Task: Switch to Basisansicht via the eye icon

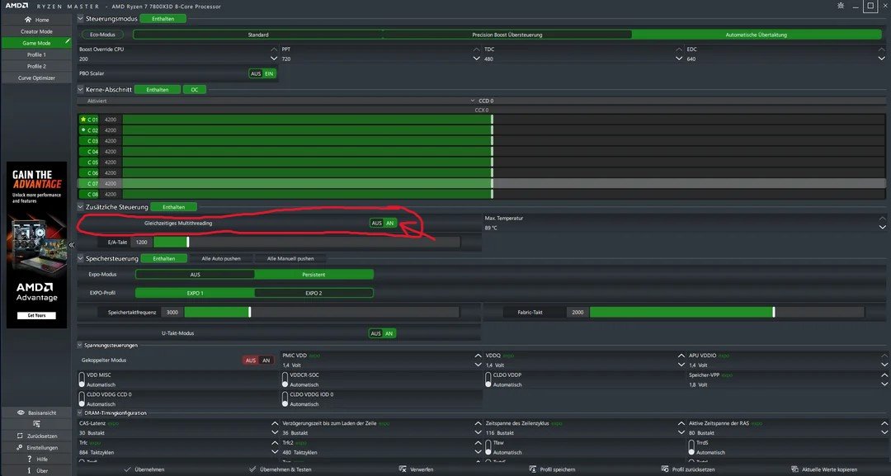Action: [21, 413]
